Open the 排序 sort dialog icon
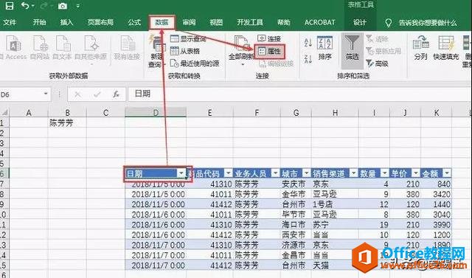Image resolution: width=472 pixels, height=278 pixels. 324,47
